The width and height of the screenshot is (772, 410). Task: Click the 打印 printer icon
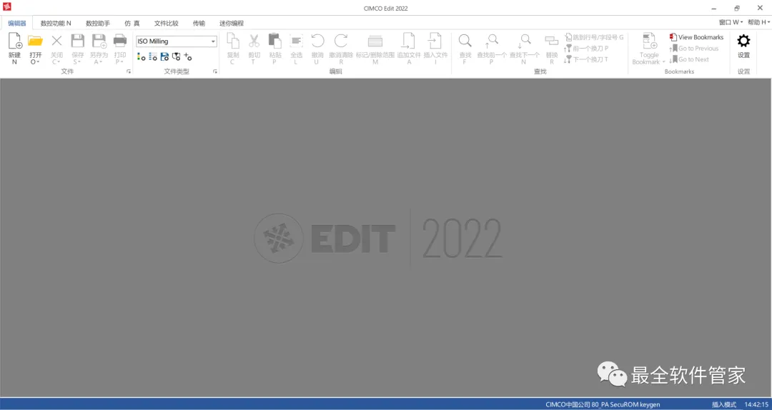coord(120,41)
